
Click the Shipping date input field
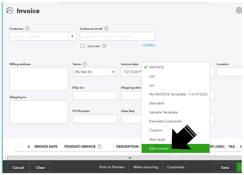(131, 95)
